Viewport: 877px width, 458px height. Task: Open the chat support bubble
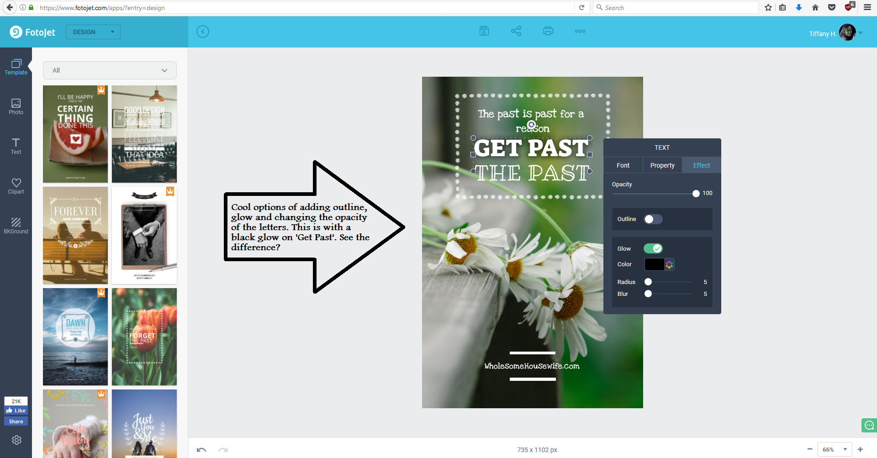click(869, 425)
